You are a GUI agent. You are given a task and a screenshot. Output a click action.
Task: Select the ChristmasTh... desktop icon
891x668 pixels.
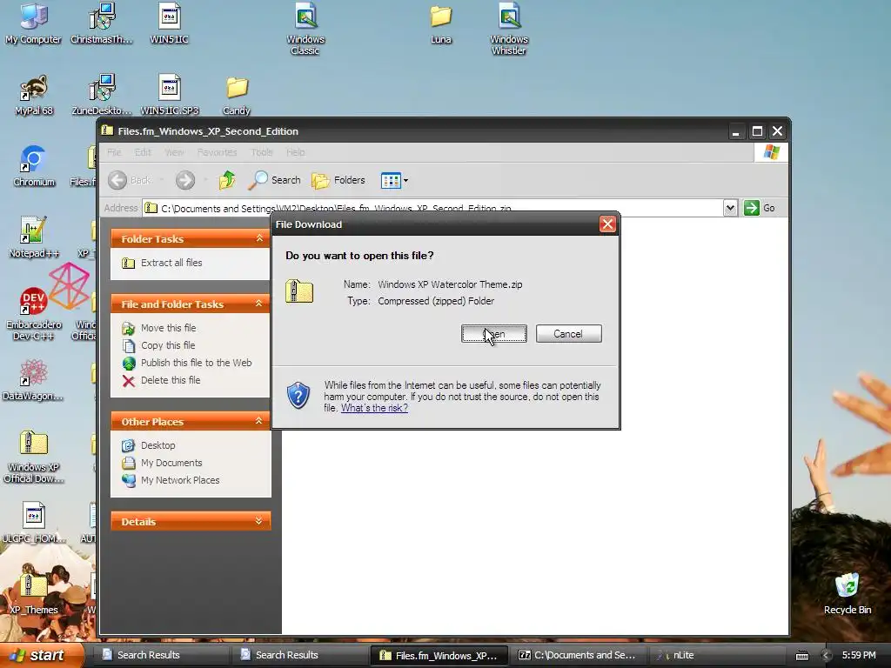click(101, 23)
